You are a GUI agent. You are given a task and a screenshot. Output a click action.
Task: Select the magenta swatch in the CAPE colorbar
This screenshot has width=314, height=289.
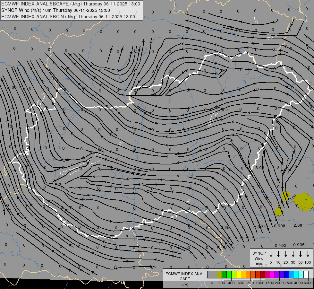click(x=272, y=275)
